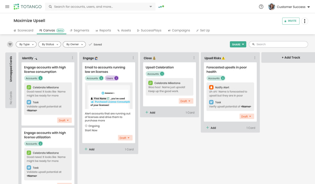Click Celebrate Milestone icon in Upsell Celebration card
315x184 pixels.
151,83
